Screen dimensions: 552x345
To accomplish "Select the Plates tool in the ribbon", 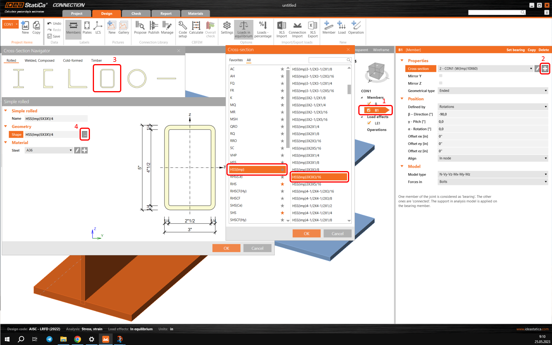I will pos(87,29).
